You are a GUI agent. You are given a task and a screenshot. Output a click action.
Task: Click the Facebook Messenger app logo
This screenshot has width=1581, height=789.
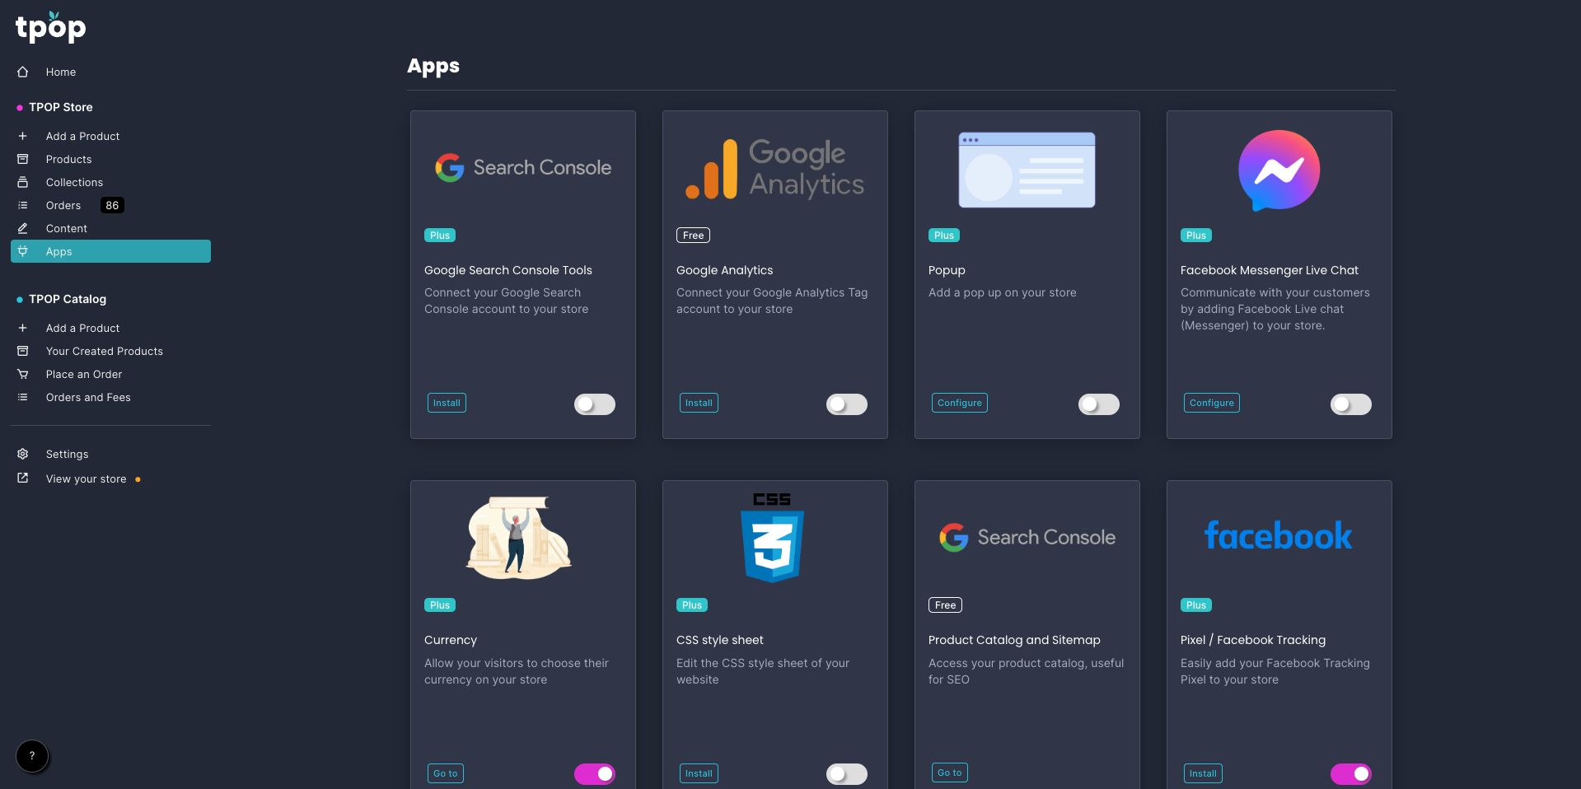[1279, 170]
